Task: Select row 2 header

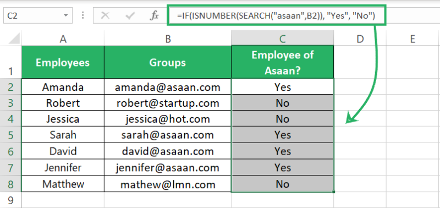Action: pos(10,87)
